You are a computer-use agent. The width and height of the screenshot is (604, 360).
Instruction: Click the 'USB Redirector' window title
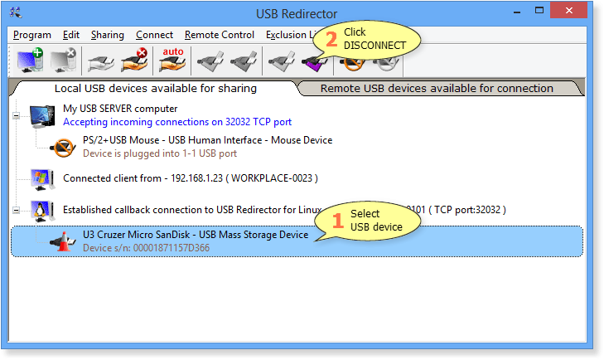[297, 14]
